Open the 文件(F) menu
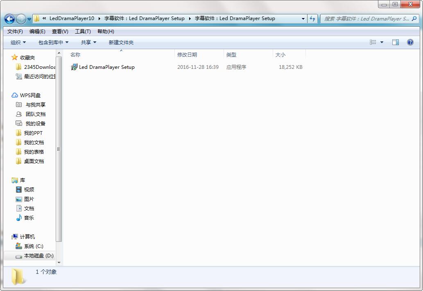This screenshot has height=291, width=423. (15, 32)
